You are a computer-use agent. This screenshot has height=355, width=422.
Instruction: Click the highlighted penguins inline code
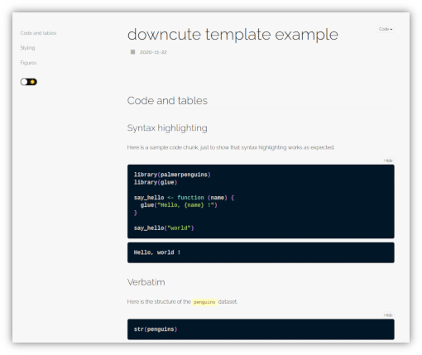click(204, 302)
